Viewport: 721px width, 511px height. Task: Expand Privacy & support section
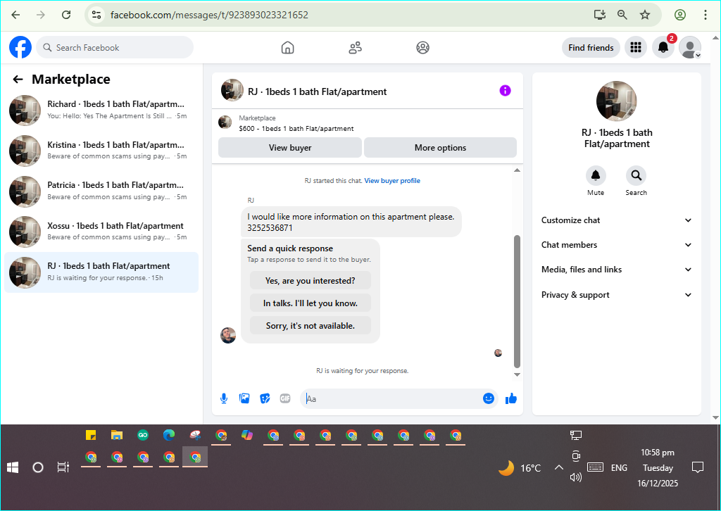[617, 295]
